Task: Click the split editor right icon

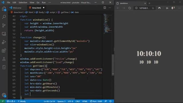Action: point(105,8)
